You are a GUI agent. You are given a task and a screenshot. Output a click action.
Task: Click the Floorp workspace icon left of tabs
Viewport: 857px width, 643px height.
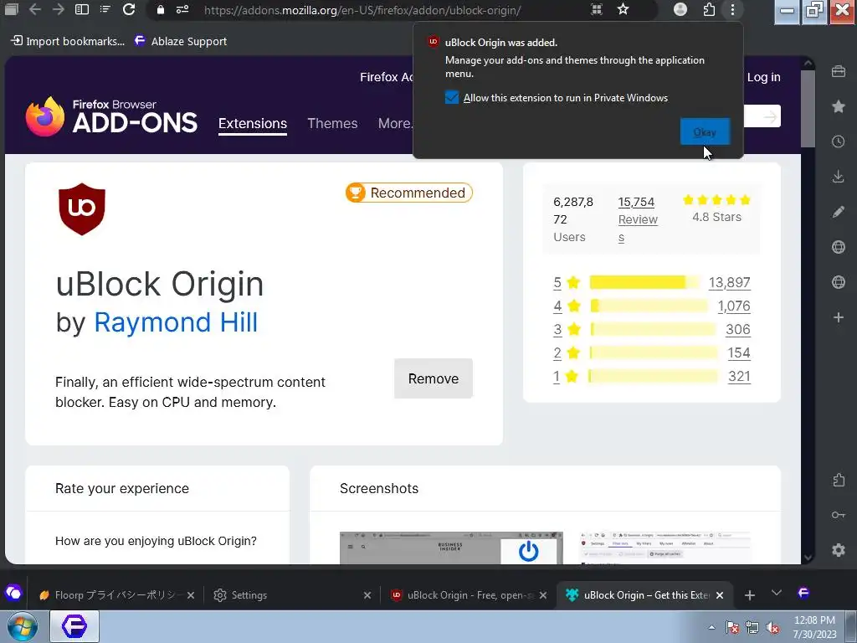click(13, 593)
